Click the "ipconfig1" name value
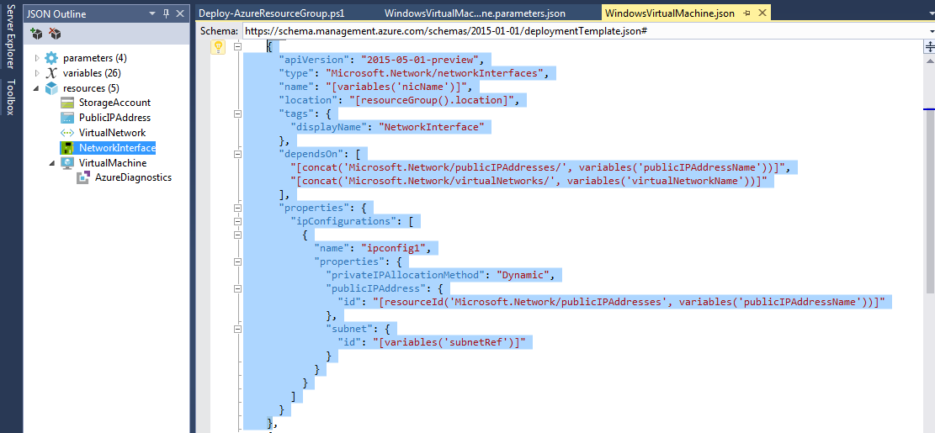Image resolution: width=935 pixels, height=433 pixels. pyautogui.click(x=394, y=248)
